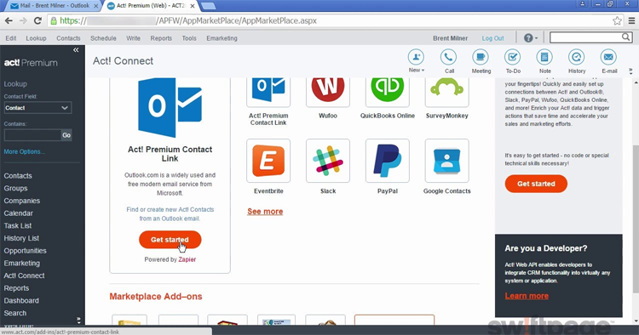Image resolution: width=639 pixels, height=335 pixels.
Task: Bookmark page with star icon
Action: point(617,20)
